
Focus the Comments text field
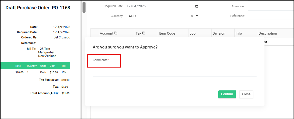[174, 68]
